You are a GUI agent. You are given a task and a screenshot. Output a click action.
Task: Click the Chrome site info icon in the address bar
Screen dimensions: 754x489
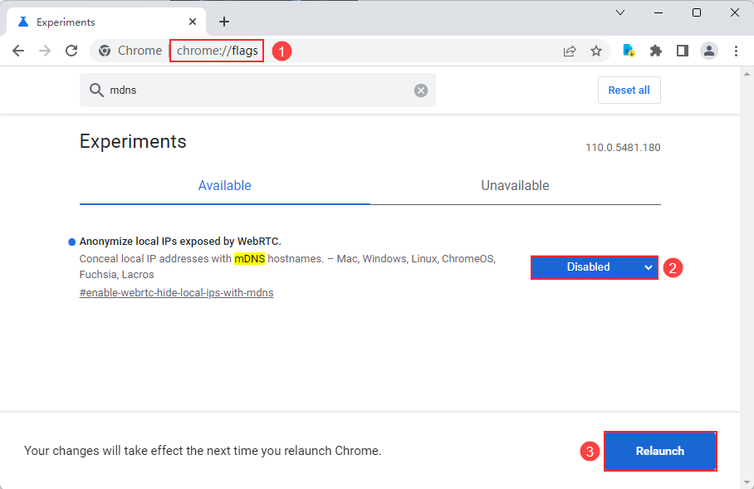tap(105, 51)
